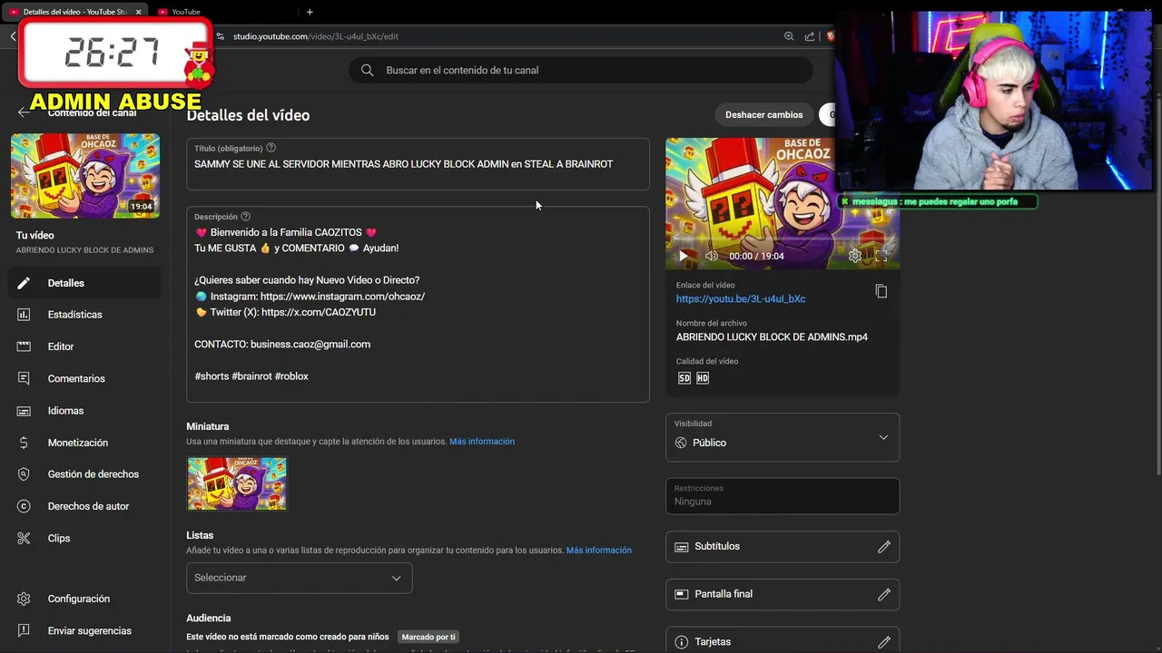The width and height of the screenshot is (1162, 653).
Task: Click the Audiencia heading
Action: click(x=209, y=619)
